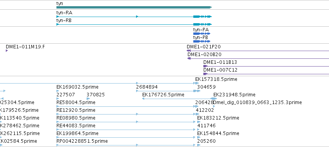Click the DME1-011M19.F purple arrow marker
329x147 pixels.
[7, 51]
